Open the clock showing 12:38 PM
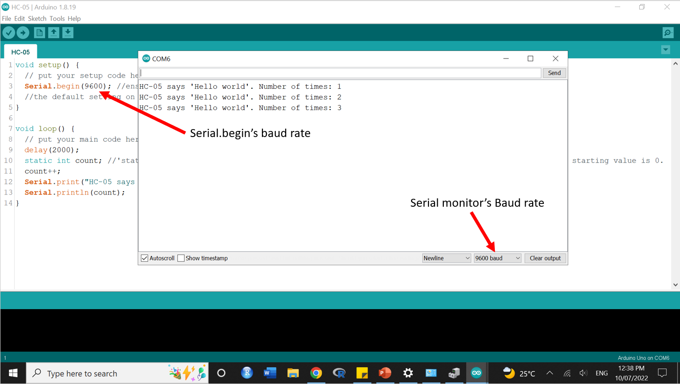 (631, 373)
